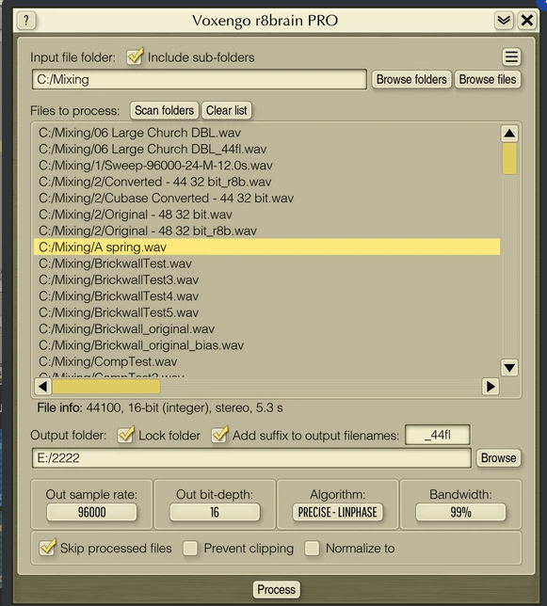Select C:/Mixing/2/Converted - 44 32 bit_r8b.wav
Image resolution: width=547 pixels, height=606 pixels.
pos(266,182)
